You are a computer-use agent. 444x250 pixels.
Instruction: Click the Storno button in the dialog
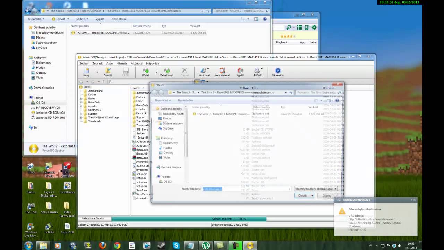click(327, 195)
